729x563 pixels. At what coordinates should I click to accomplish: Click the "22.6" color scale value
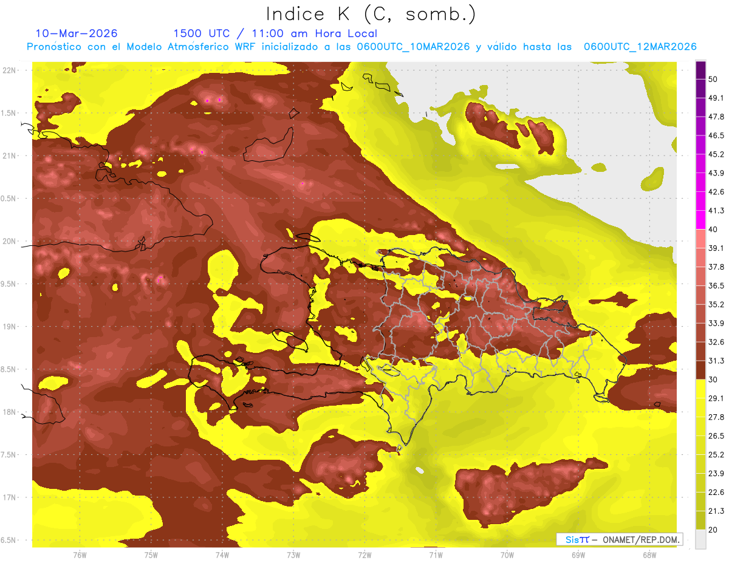[x=716, y=492]
